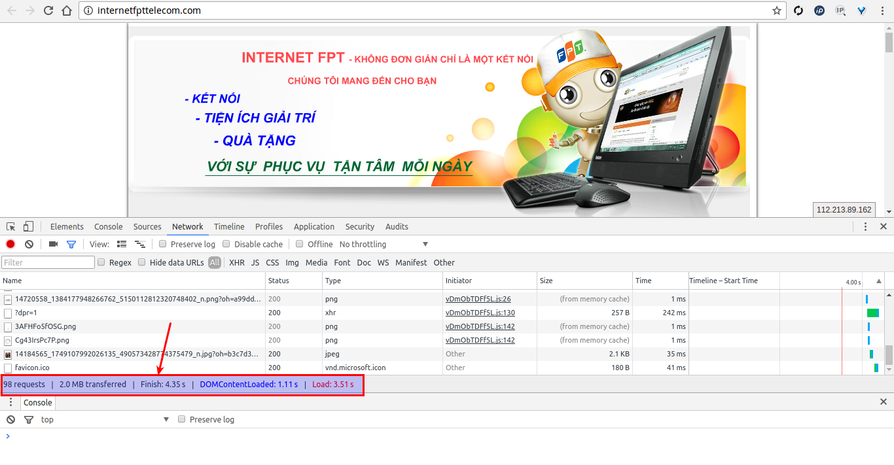Sort by the Size column header
This screenshot has height=465, width=894.
coord(584,281)
